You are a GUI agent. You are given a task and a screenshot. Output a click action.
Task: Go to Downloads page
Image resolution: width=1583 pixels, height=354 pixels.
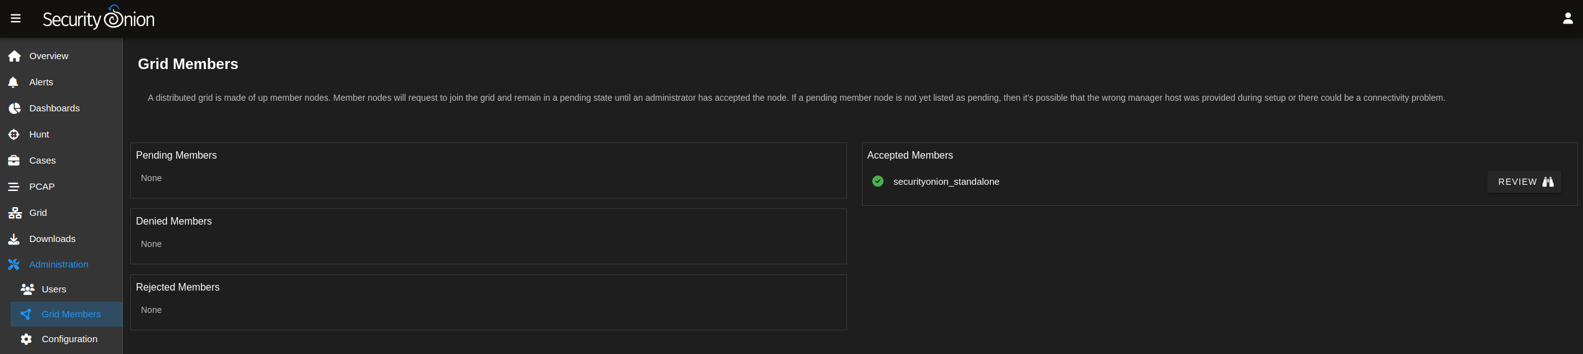(61, 239)
